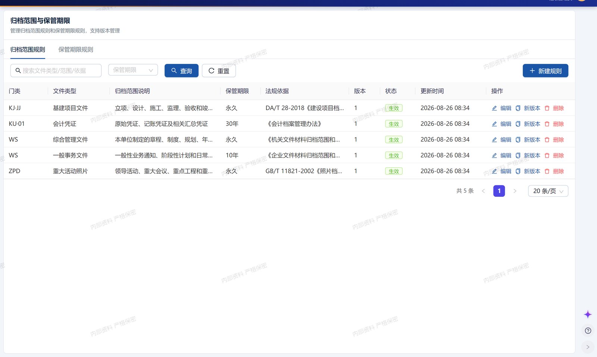Switch to the 归档范围规则 tab
Screen dimensions: 597x357
(28, 50)
